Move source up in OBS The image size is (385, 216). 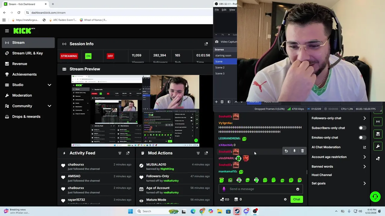[x=236, y=102]
